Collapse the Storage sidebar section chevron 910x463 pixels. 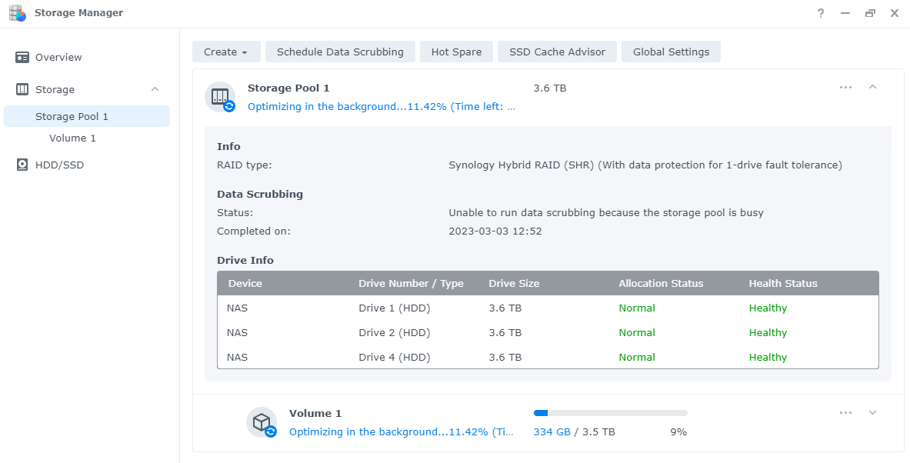[x=155, y=89]
